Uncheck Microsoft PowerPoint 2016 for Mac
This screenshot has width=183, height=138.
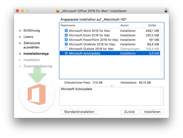click(x=66, y=40)
